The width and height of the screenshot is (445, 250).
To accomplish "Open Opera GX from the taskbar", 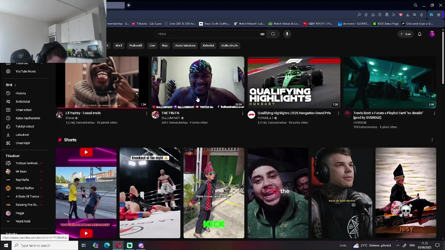I will pyautogui.click(x=118, y=245).
